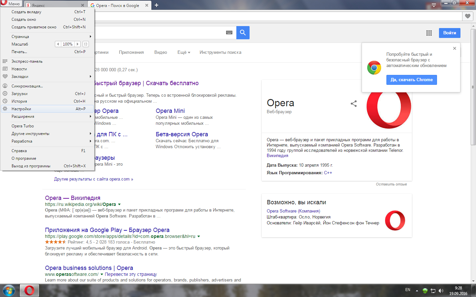Open Новости from the menu

[48, 69]
